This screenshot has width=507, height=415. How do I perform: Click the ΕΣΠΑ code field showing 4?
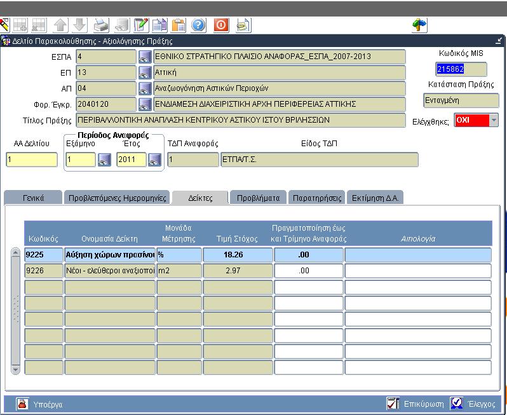coord(106,57)
